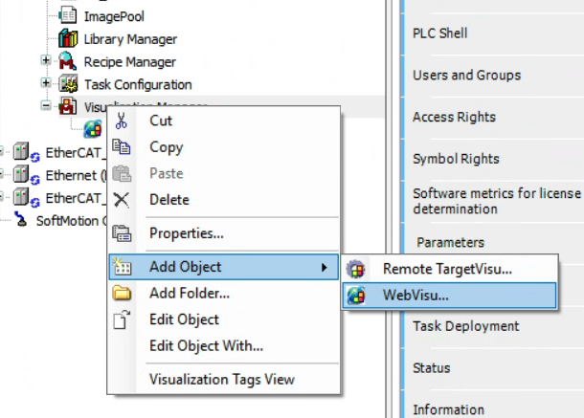Click the Remote TargetVisu icon

[x=356, y=270]
